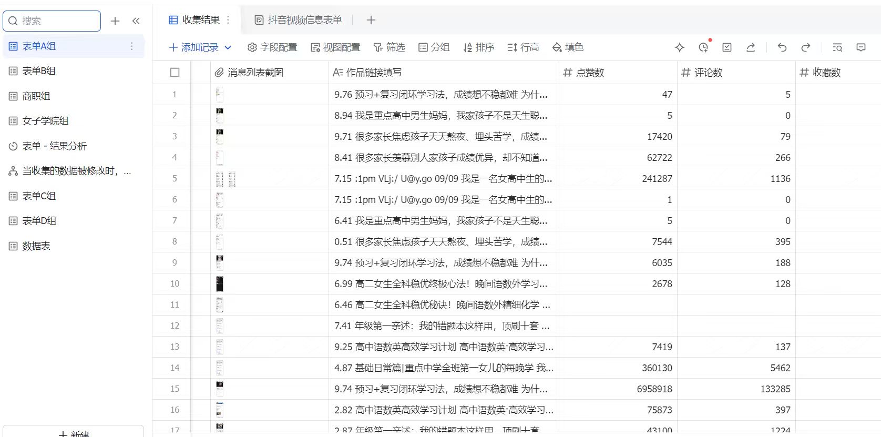Screen dimensions: 881x437
Task: Click the AI sparkle star icon
Action: [x=680, y=47]
